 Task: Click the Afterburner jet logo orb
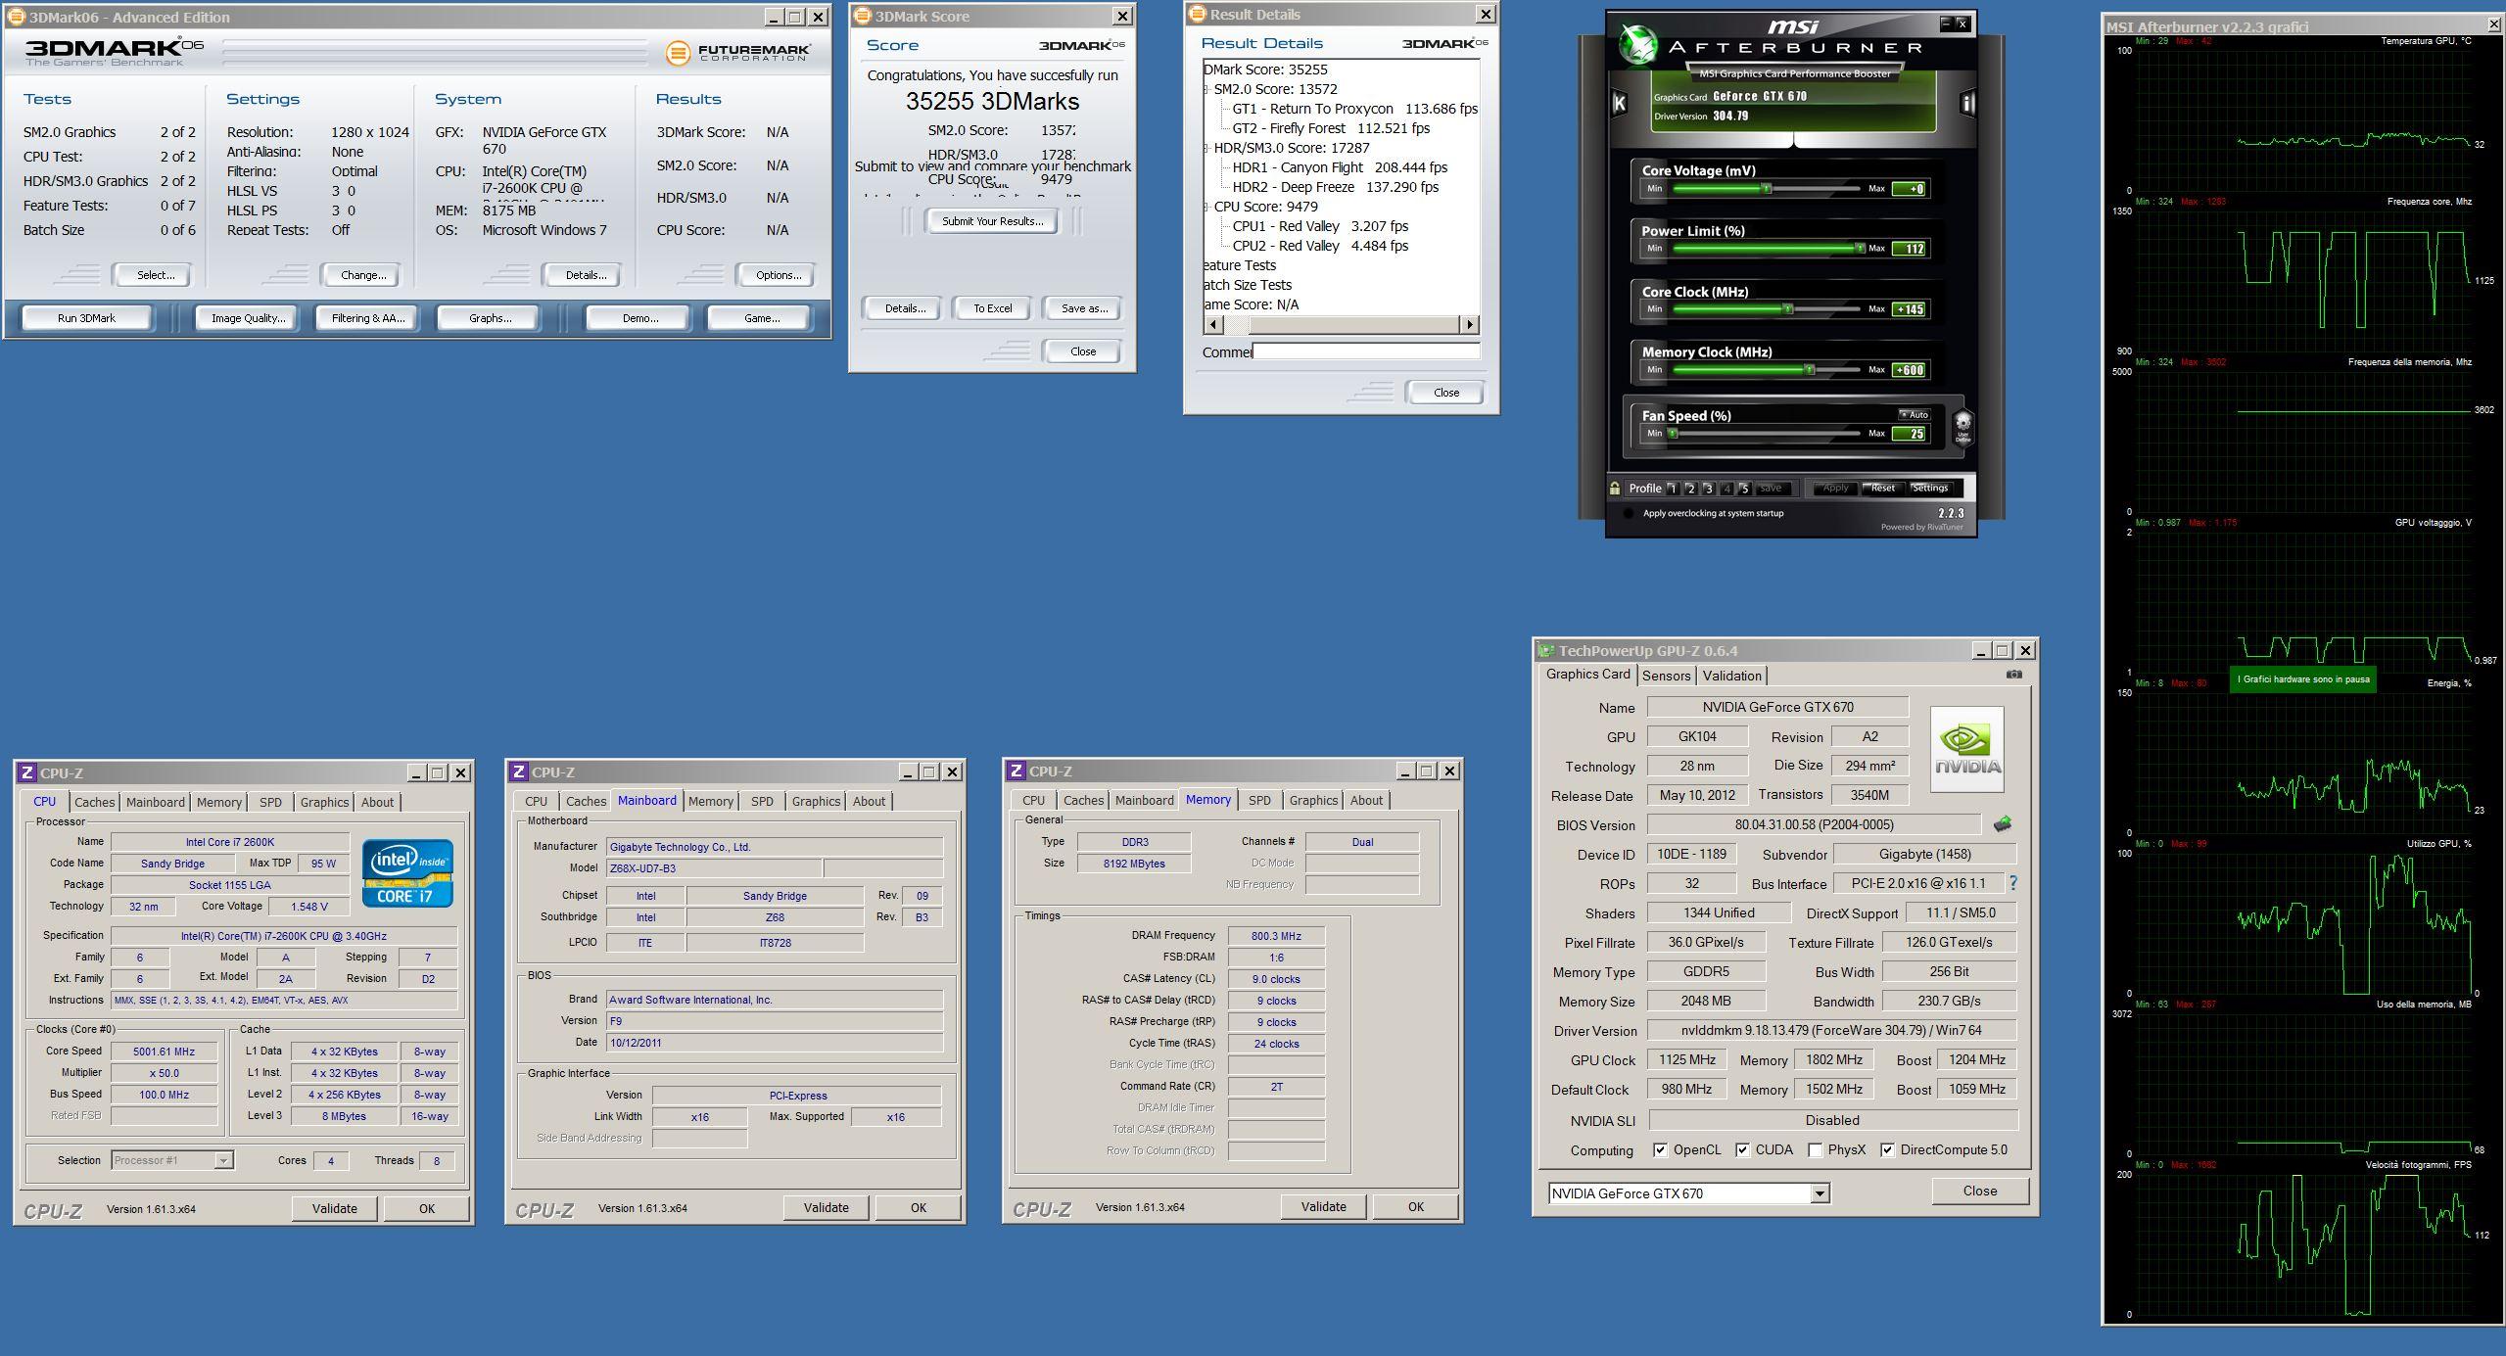coord(1636,44)
